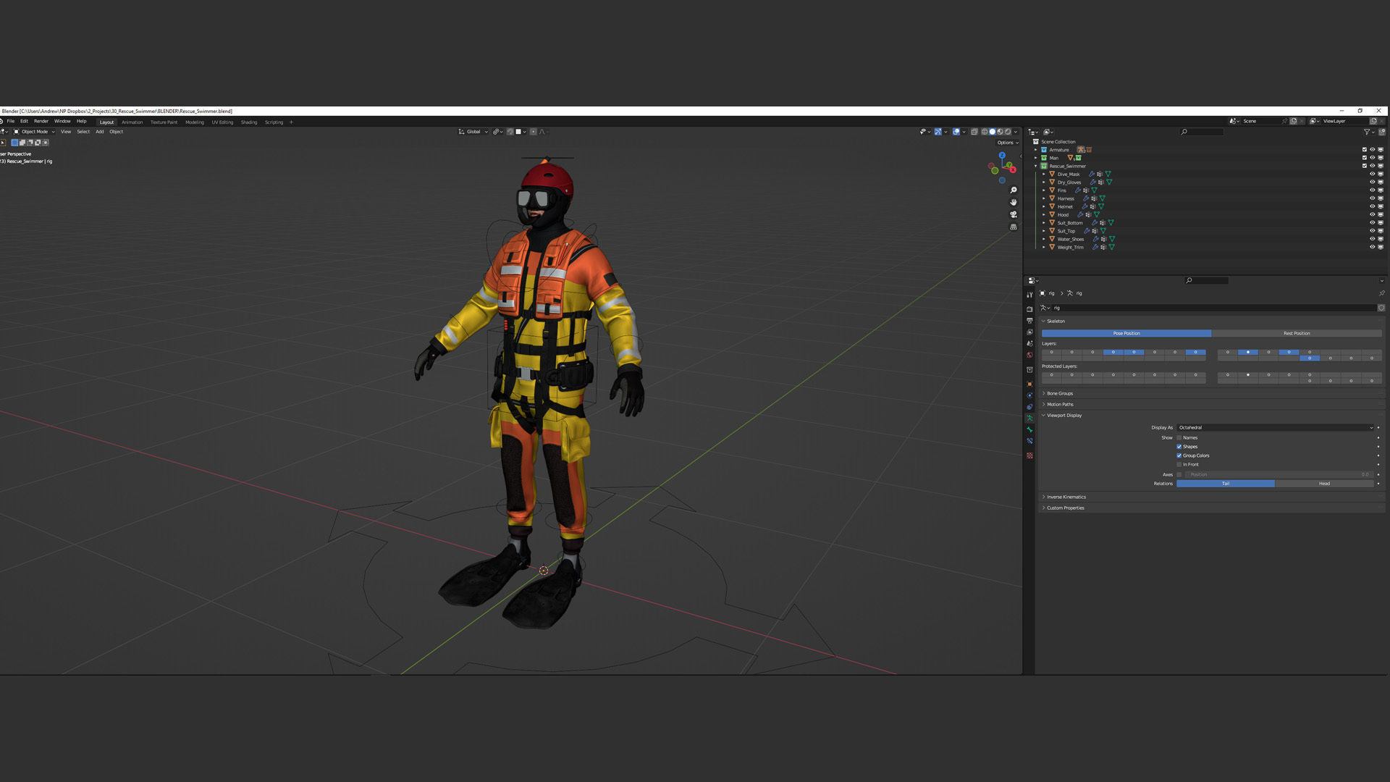This screenshot has height=782, width=1390.
Task: Click the modifier wrench icon on Dive_Mask
Action: [x=1092, y=175]
